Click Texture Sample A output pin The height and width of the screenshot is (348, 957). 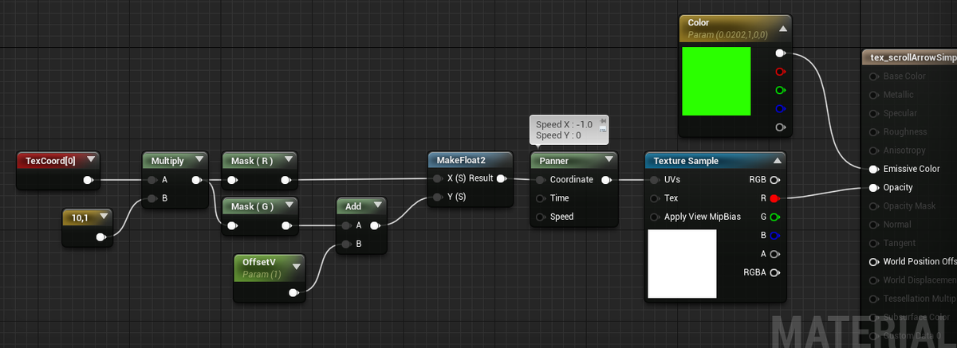coord(774,254)
